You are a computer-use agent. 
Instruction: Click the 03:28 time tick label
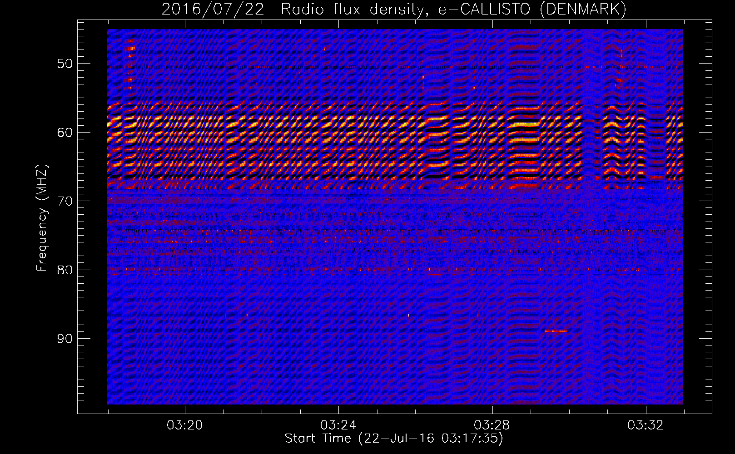pyautogui.click(x=492, y=425)
